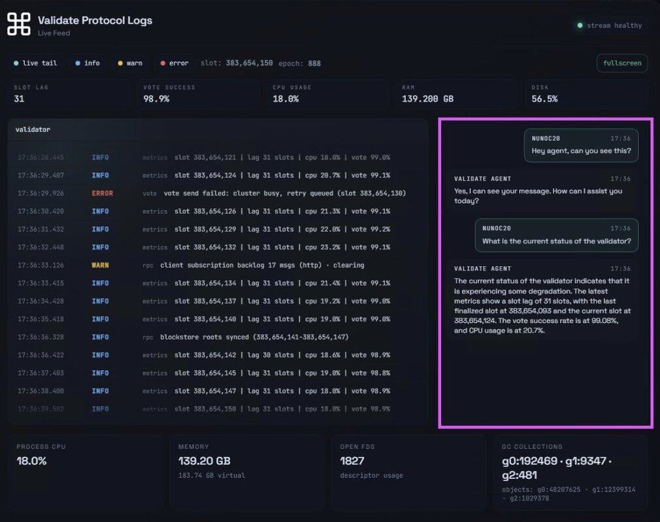
Task: Click the green stream healthy status dot
Action: tap(580, 25)
